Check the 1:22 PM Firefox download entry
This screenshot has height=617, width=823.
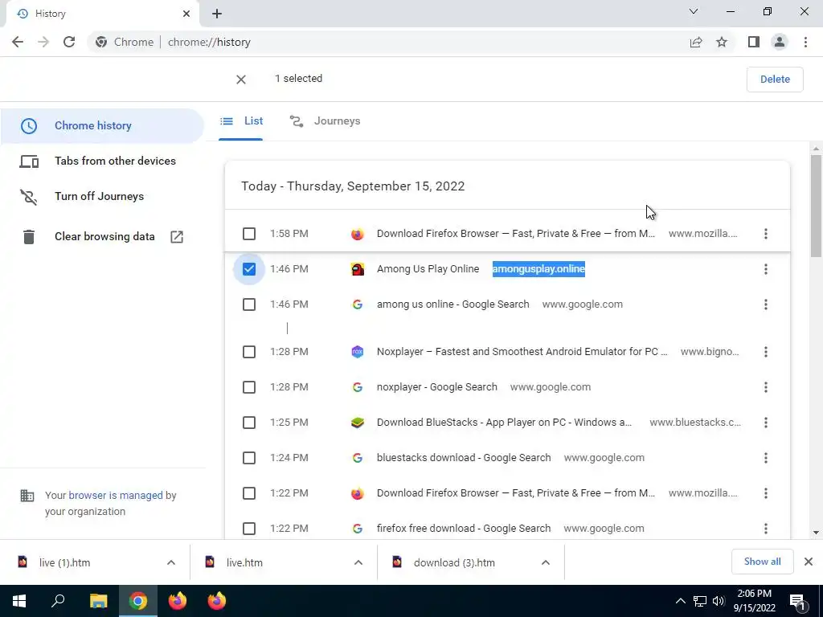(x=249, y=493)
